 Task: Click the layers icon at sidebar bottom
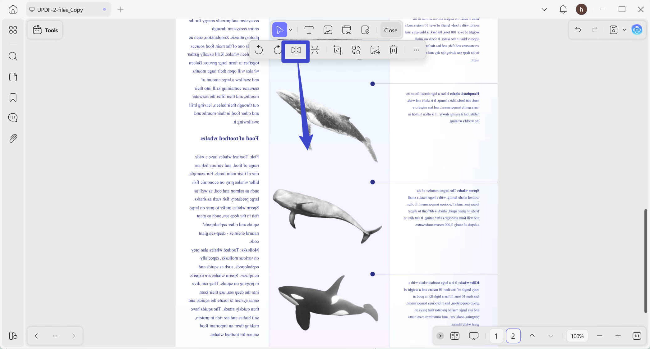tap(13, 336)
